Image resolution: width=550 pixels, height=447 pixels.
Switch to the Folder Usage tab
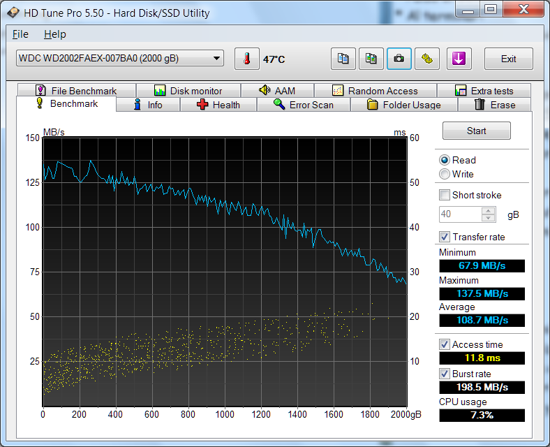coord(404,105)
